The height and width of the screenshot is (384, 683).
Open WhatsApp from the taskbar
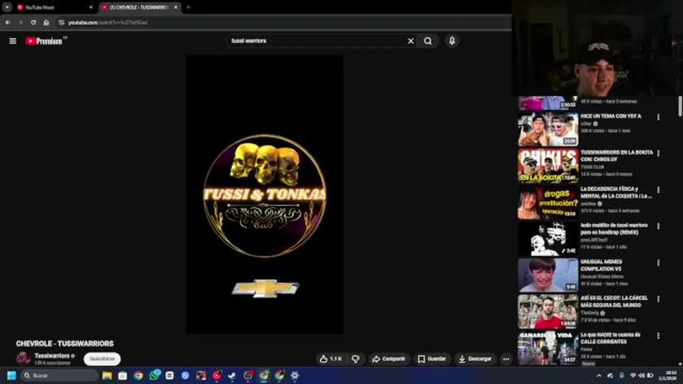tap(154, 375)
